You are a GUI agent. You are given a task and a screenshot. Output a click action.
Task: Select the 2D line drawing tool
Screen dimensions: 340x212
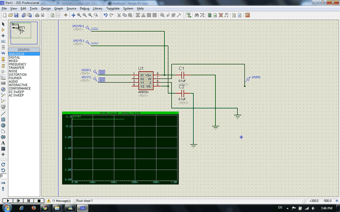pyautogui.click(x=3, y=114)
